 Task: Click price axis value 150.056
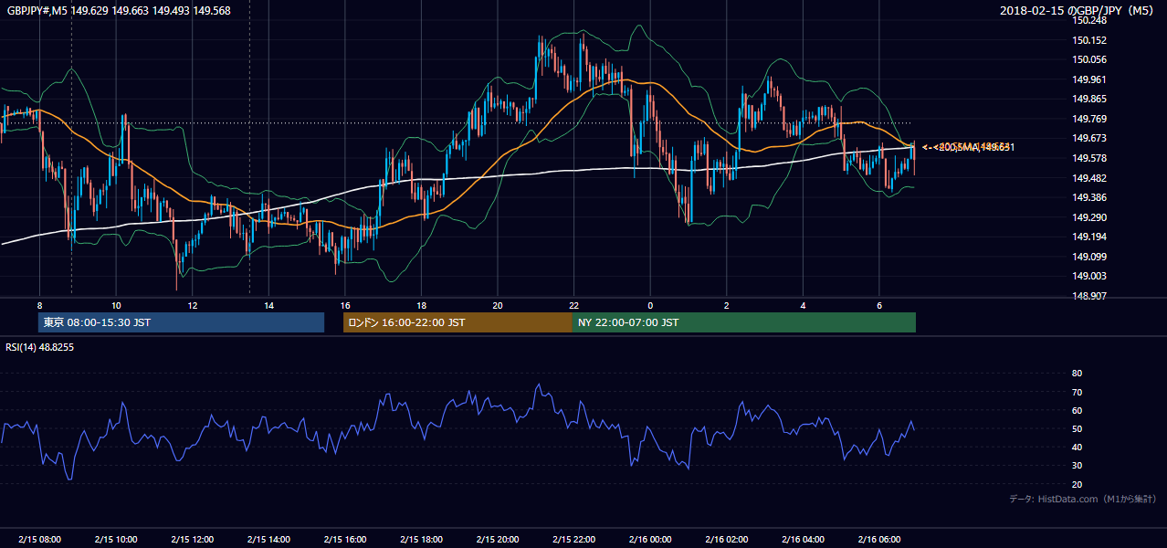click(x=1089, y=59)
